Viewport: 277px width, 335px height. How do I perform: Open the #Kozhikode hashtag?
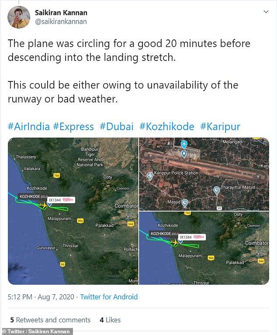point(167,127)
